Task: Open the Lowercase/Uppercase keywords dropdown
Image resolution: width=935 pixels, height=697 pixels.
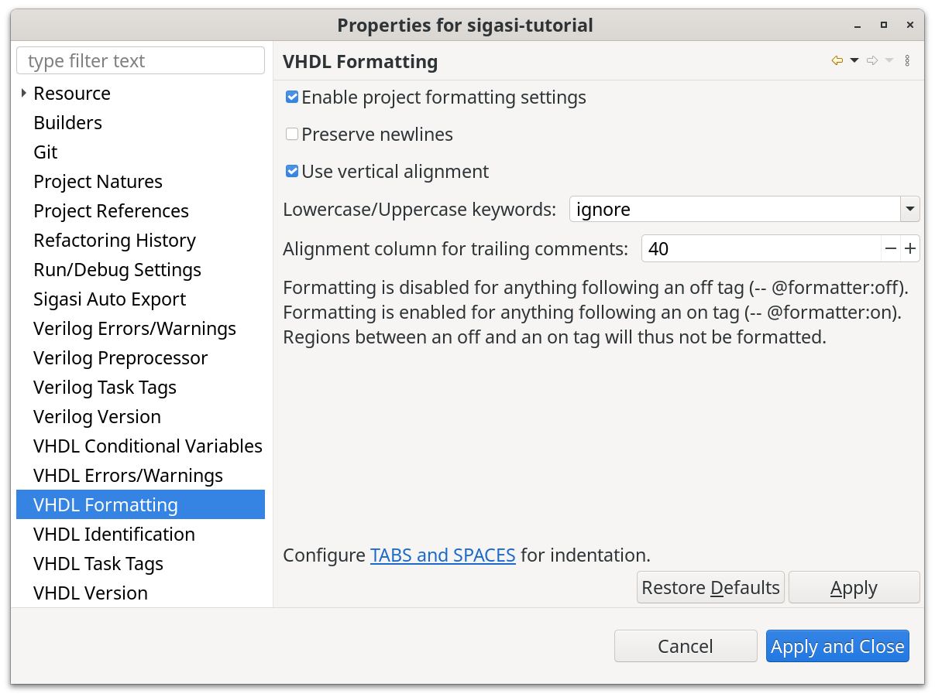Action: pos(909,210)
